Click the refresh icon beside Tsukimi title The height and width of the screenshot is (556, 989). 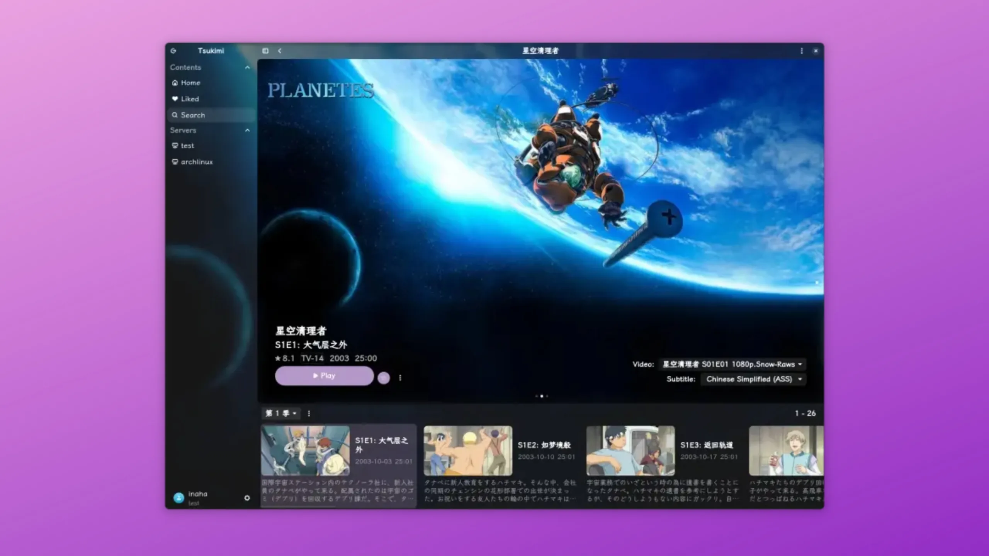pos(173,51)
